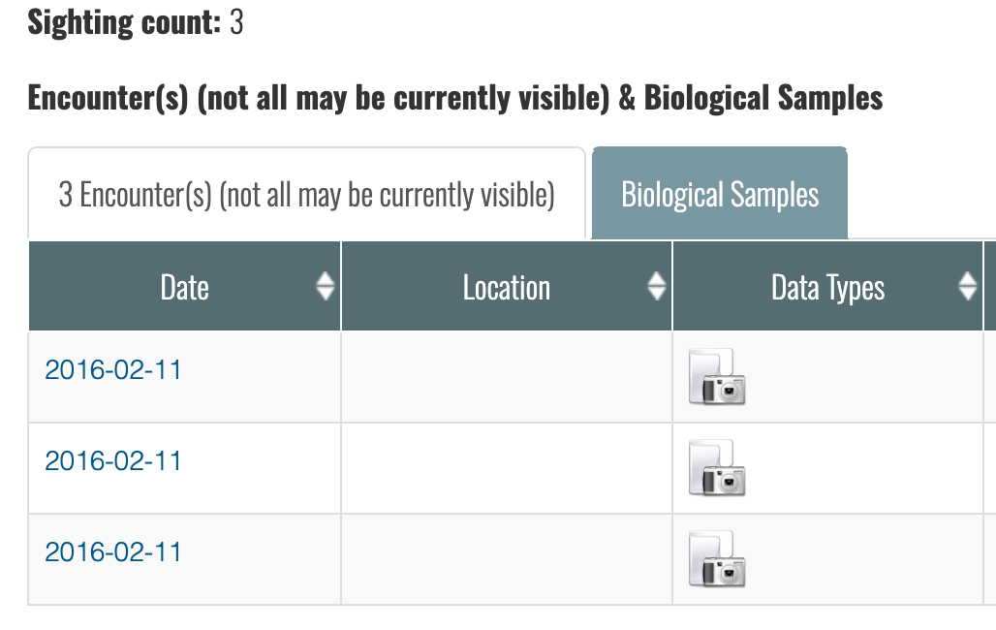Viewport: 996px width, 630px height.
Task: Select the empty Location cell in the third row
Action: click(x=507, y=559)
